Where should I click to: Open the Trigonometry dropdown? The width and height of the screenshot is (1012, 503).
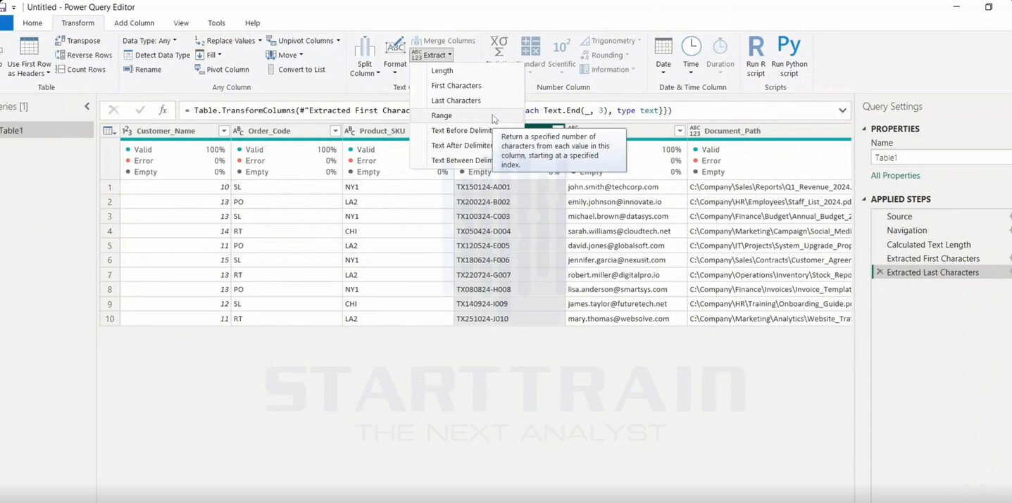pyautogui.click(x=611, y=41)
